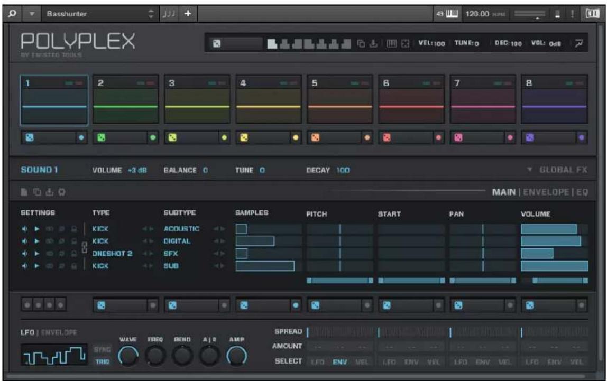Open the velocity curve icon after VOL
607x381 pixels.
tap(579, 43)
